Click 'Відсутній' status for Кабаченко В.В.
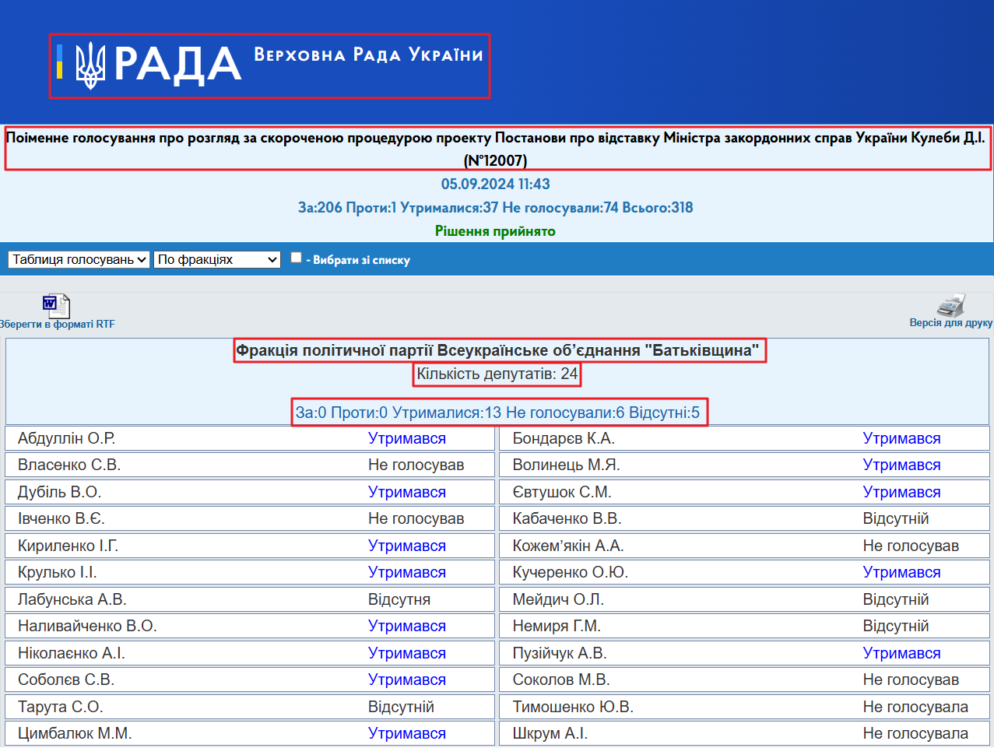The width and height of the screenshot is (994, 748). [x=896, y=518]
